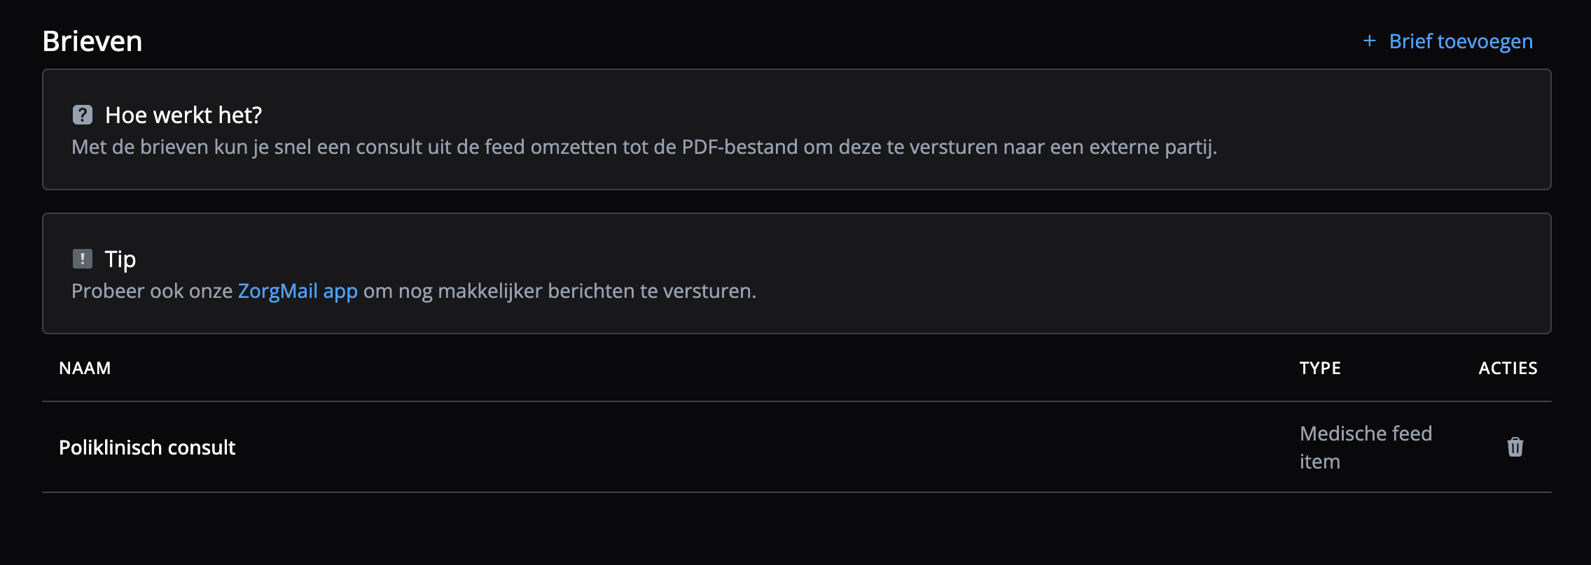1591x565 pixels.
Task: Click the Medische feed item type cell
Action: [1366, 434]
